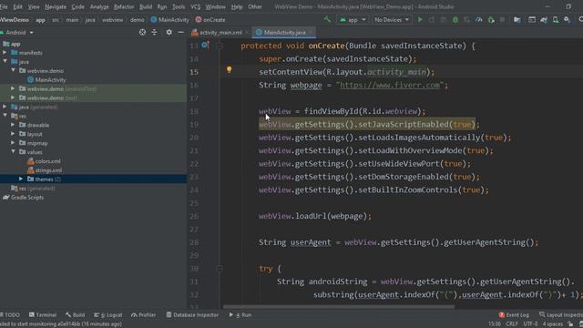
Task: Expand the layout folder
Action: click(x=13, y=134)
